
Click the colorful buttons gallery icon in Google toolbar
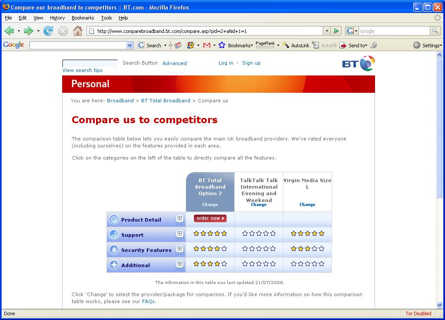click(x=190, y=45)
